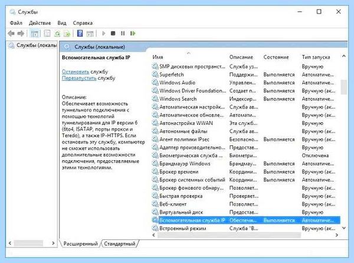
Task: Select Агент политики IPsec service name
Action: (x=184, y=139)
